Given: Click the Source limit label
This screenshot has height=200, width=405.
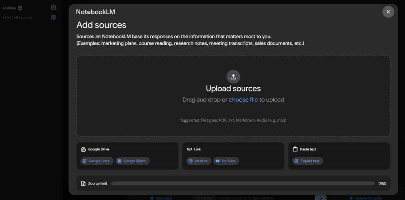Looking at the screenshot, I should click(x=98, y=183).
